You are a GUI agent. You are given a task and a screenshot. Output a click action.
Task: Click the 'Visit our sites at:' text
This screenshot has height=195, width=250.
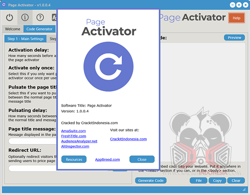pos(124,130)
